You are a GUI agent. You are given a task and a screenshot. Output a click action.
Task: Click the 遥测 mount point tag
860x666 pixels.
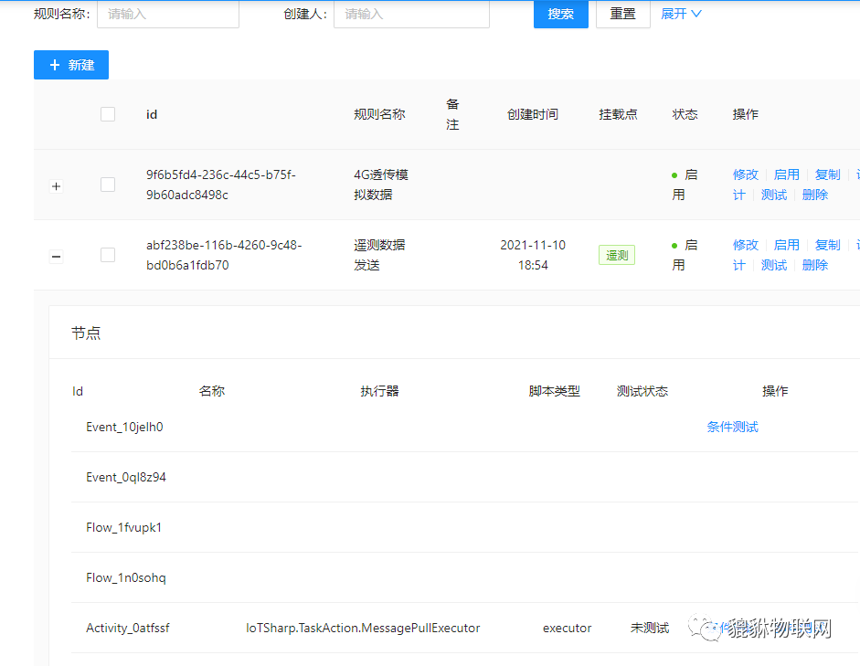[616, 255]
